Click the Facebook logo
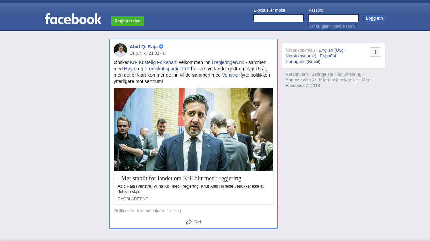430x241 pixels. pos(73,19)
